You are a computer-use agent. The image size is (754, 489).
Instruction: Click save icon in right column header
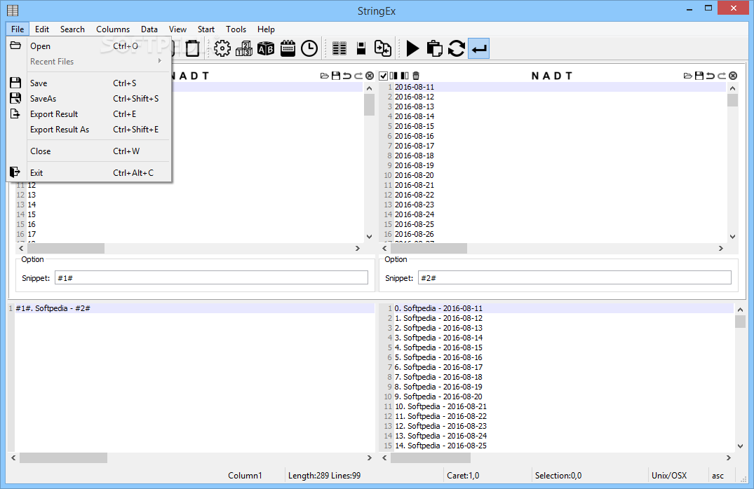coord(699,76)
